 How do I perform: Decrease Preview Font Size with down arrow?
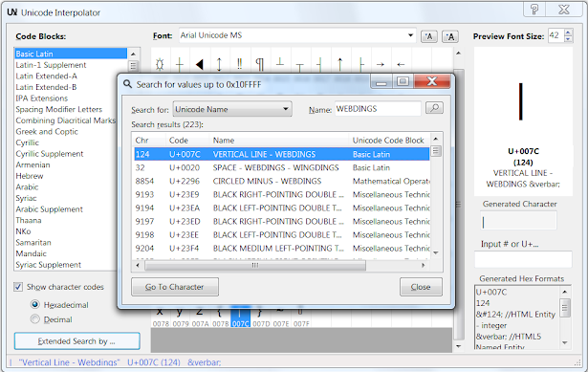pos(568,38)
